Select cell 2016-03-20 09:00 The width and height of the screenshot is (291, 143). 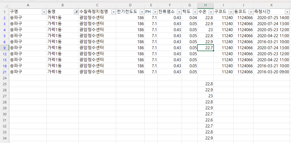[272, 72]
